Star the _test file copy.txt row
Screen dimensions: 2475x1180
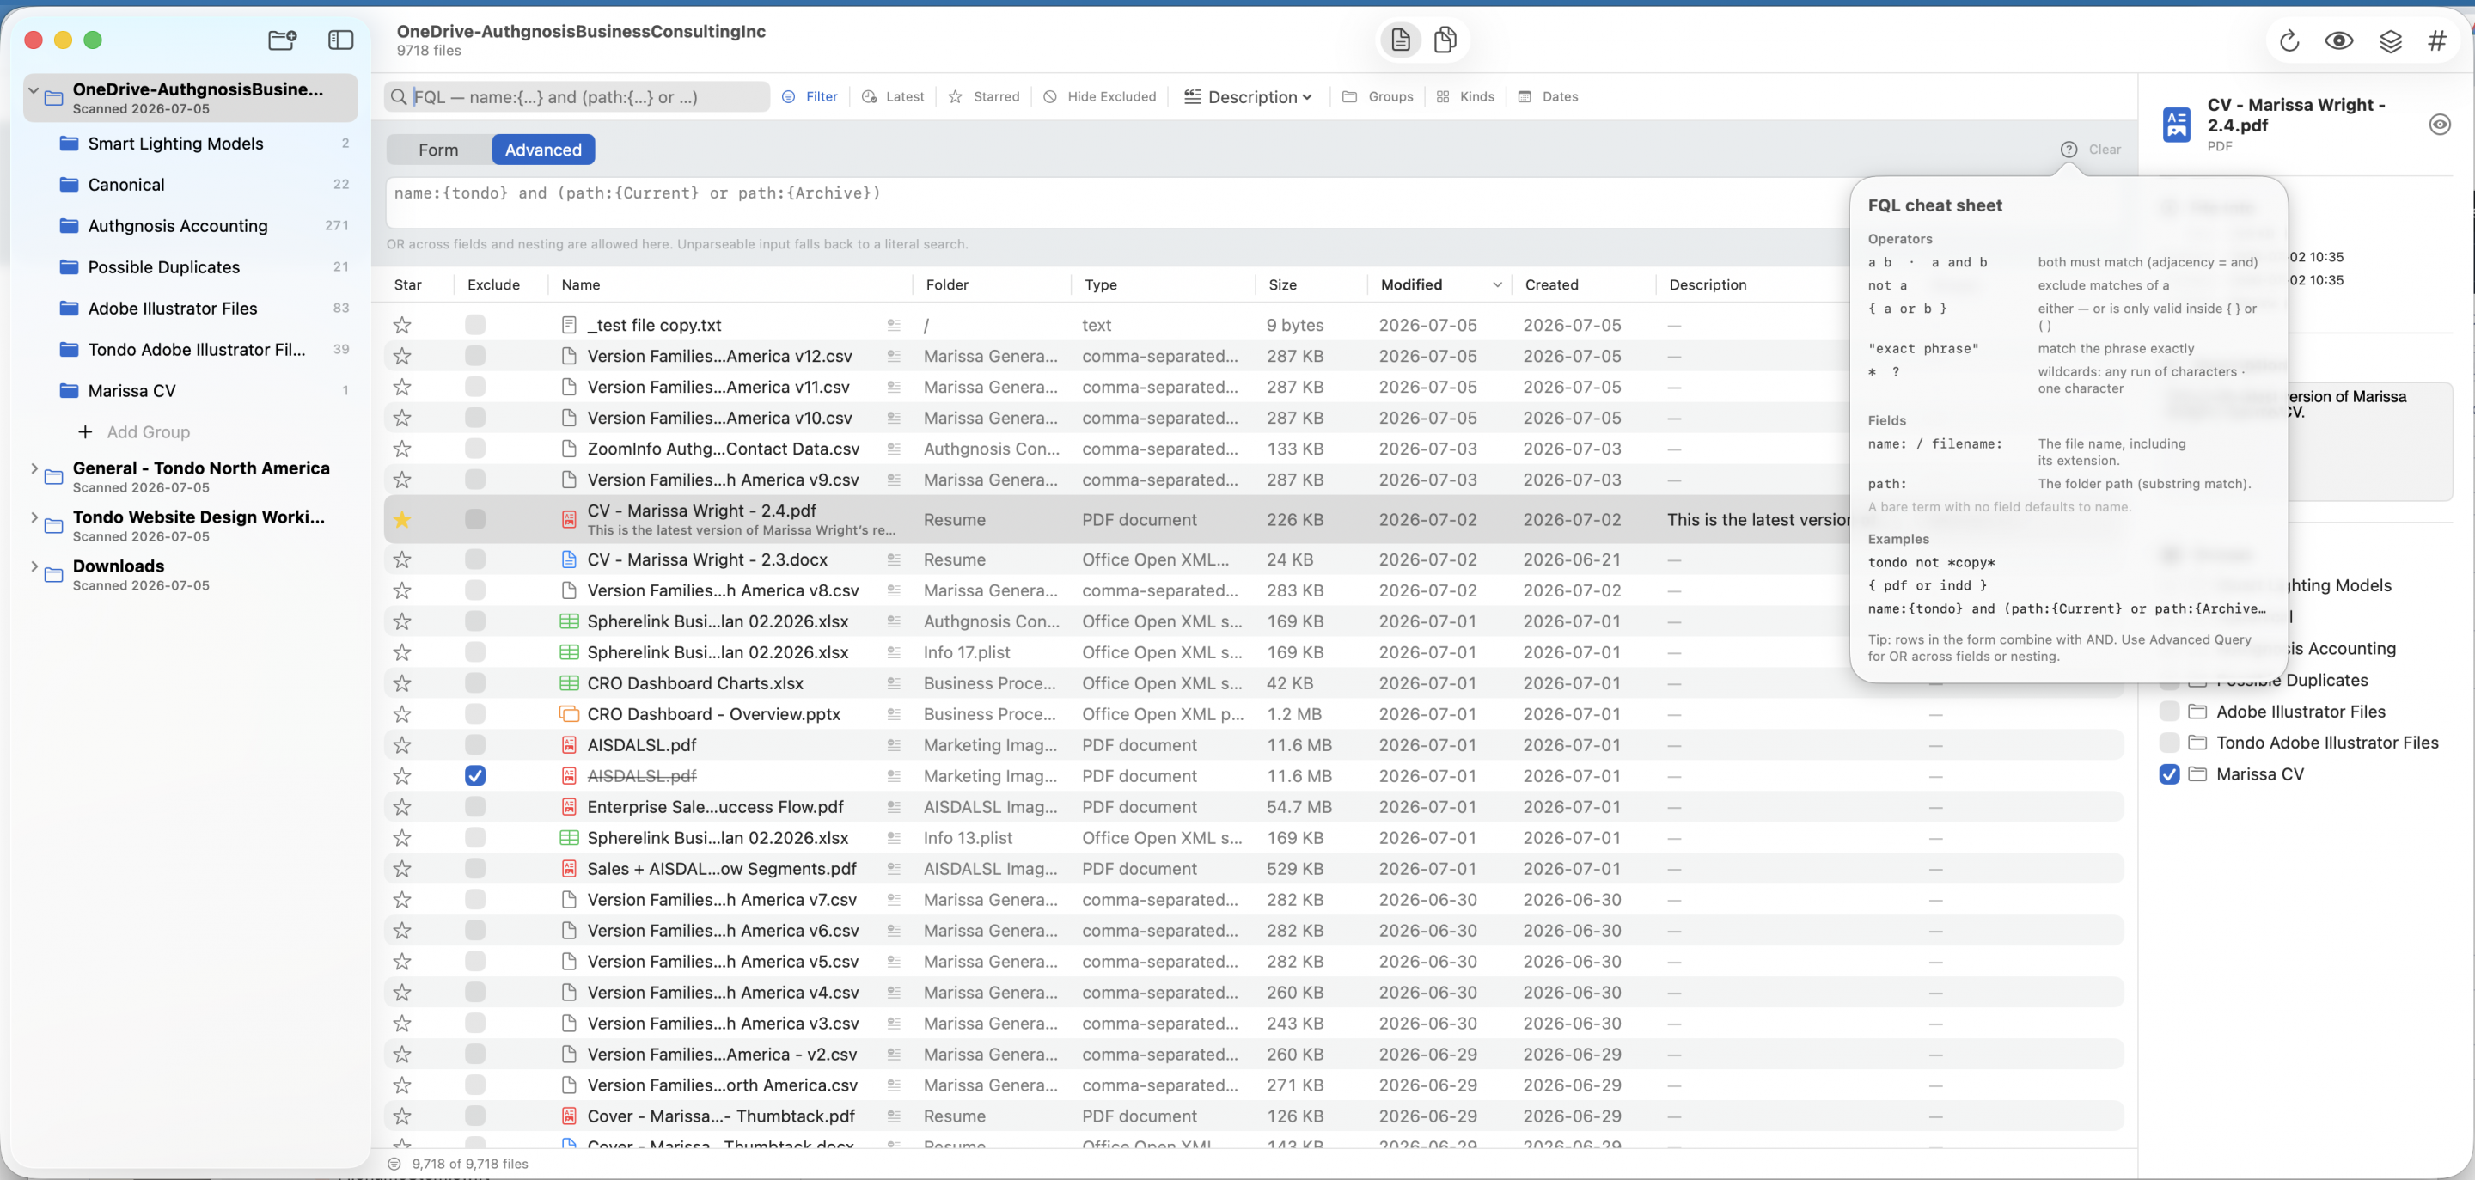[x=401, y=325]
